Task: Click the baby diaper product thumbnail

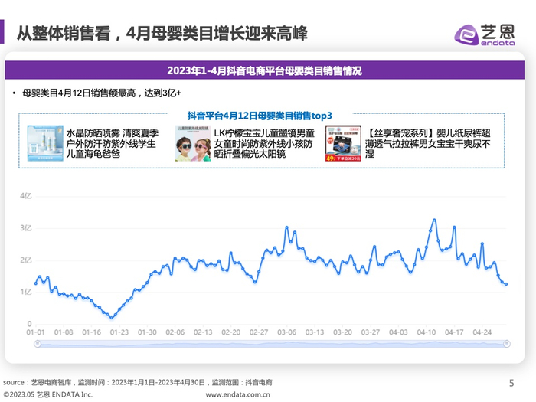Action: tap(343, 143)
